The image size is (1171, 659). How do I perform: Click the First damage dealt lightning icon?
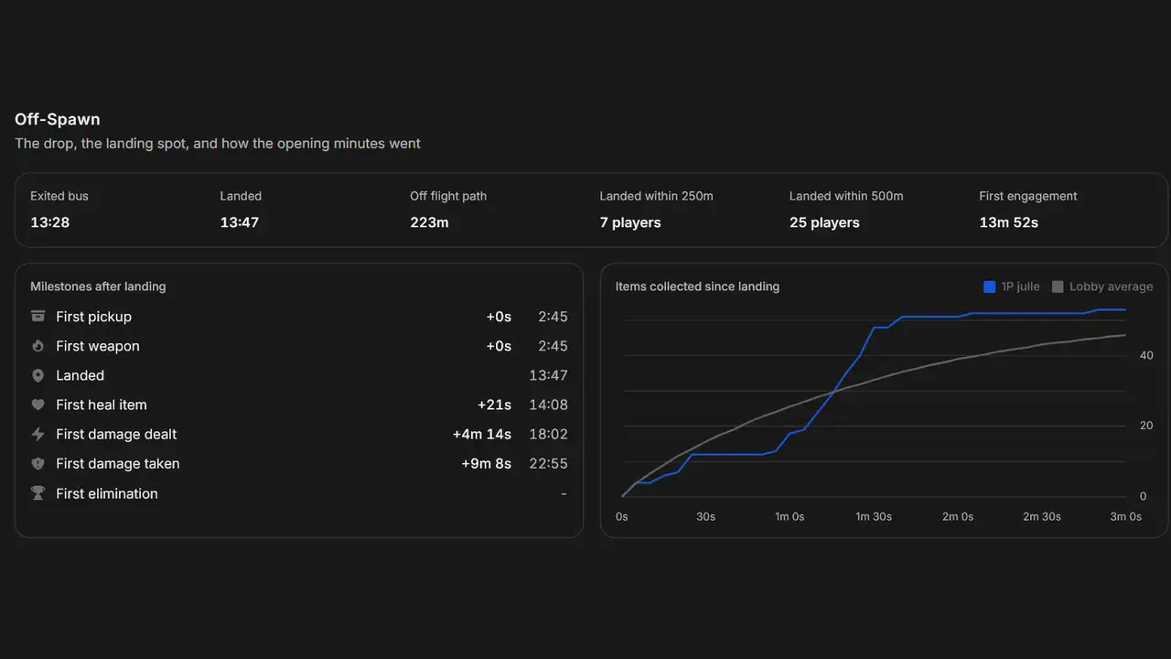(38, 434)
